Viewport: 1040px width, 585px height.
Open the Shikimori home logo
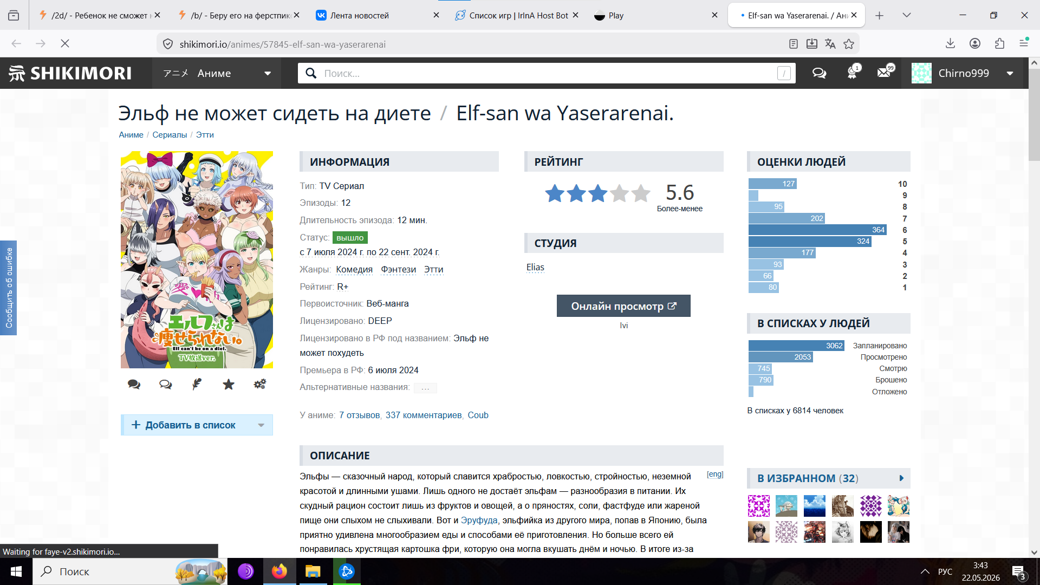pyautogui.click(x=70, y=73)
